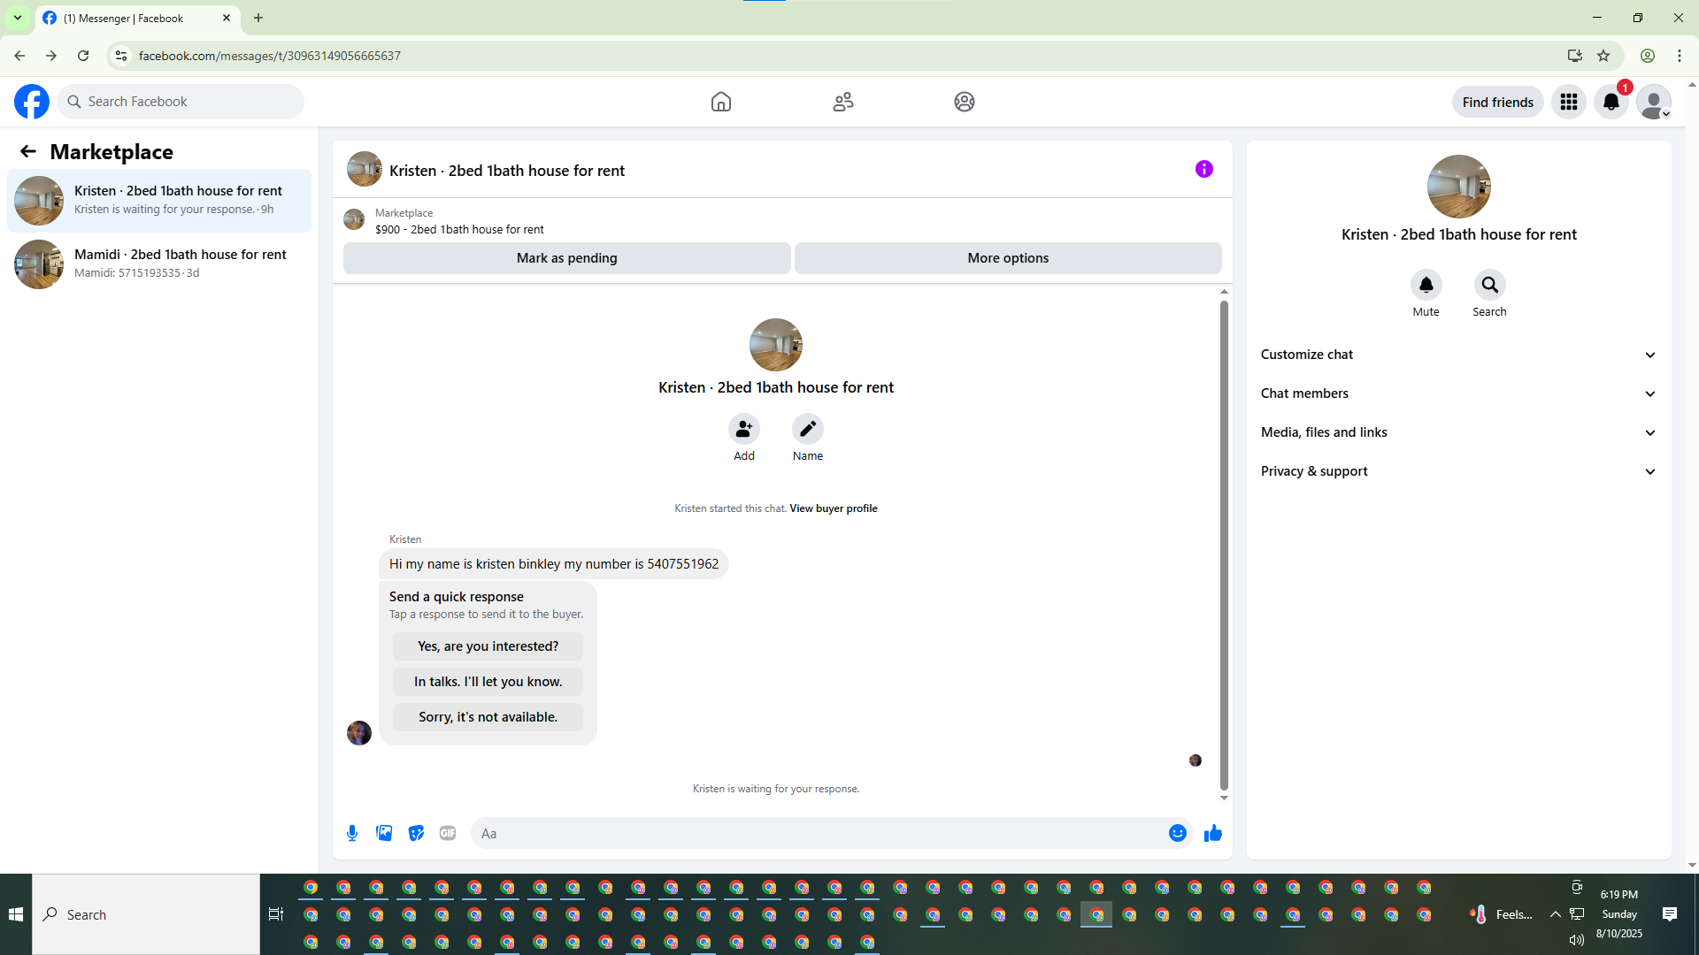Send a thumbs-up like
The height and width of the screenshot is (955, 1699).
[x=1212, y=833]
